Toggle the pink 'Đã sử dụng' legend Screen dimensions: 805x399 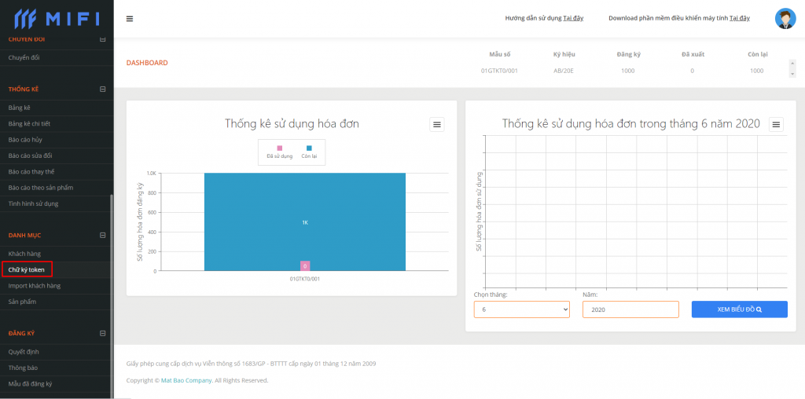click(279, 152)
